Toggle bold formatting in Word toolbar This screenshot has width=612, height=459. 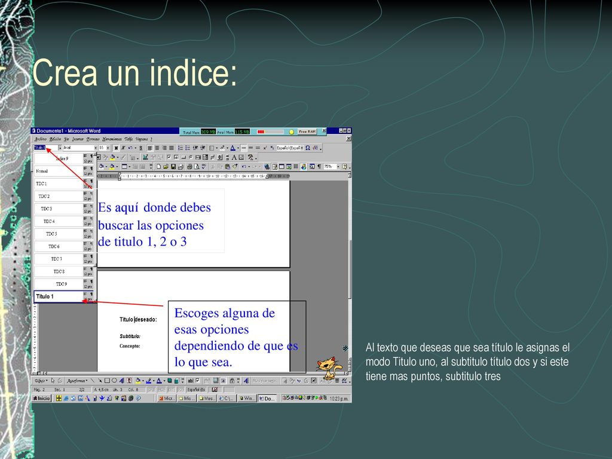pos(116,148)
